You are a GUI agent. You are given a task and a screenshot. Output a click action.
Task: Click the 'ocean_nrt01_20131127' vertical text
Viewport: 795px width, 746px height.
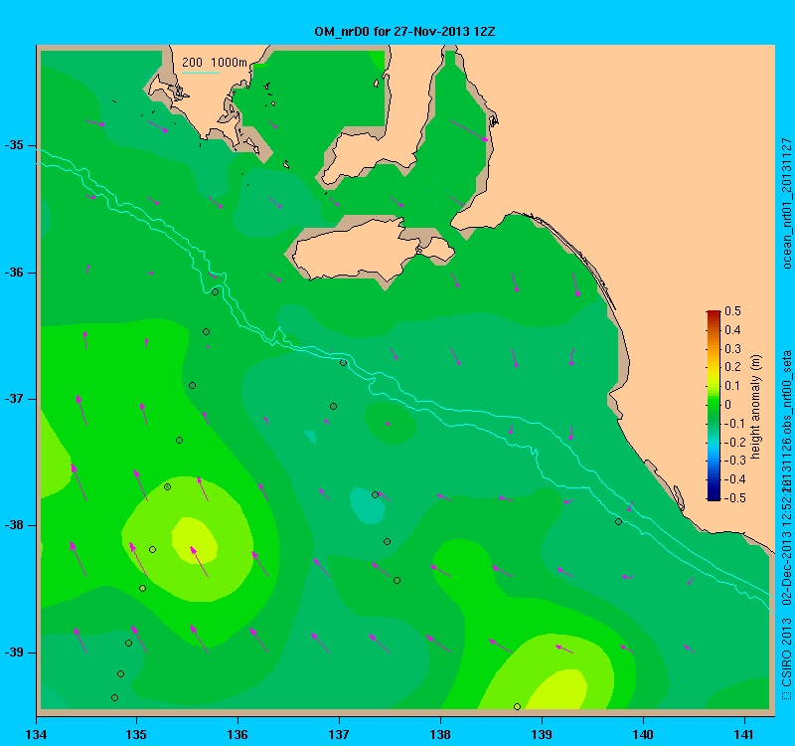click(x=787, y=204)
